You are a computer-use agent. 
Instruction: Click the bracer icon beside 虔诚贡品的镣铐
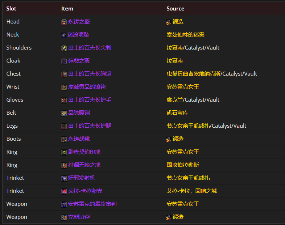pyautogui.click(x=64, y=87)
